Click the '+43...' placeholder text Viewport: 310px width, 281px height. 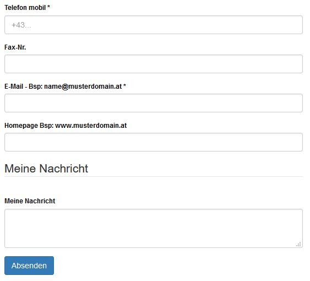[21, 25]
